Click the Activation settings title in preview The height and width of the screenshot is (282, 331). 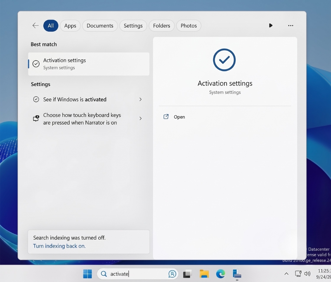click(x=225, y=84)
